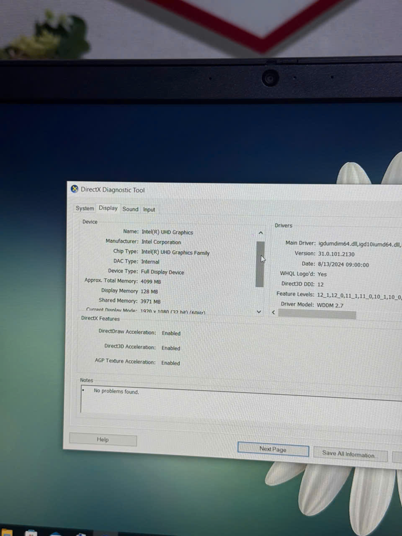Click Shared Memory value '3971 MB'
The height and width of the screenshot is (536, 402).
pyautogui.click(x=150, y=301)
